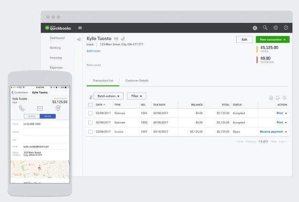Tap 123 Main Street billing address on mobile

[x=33, y=154]
